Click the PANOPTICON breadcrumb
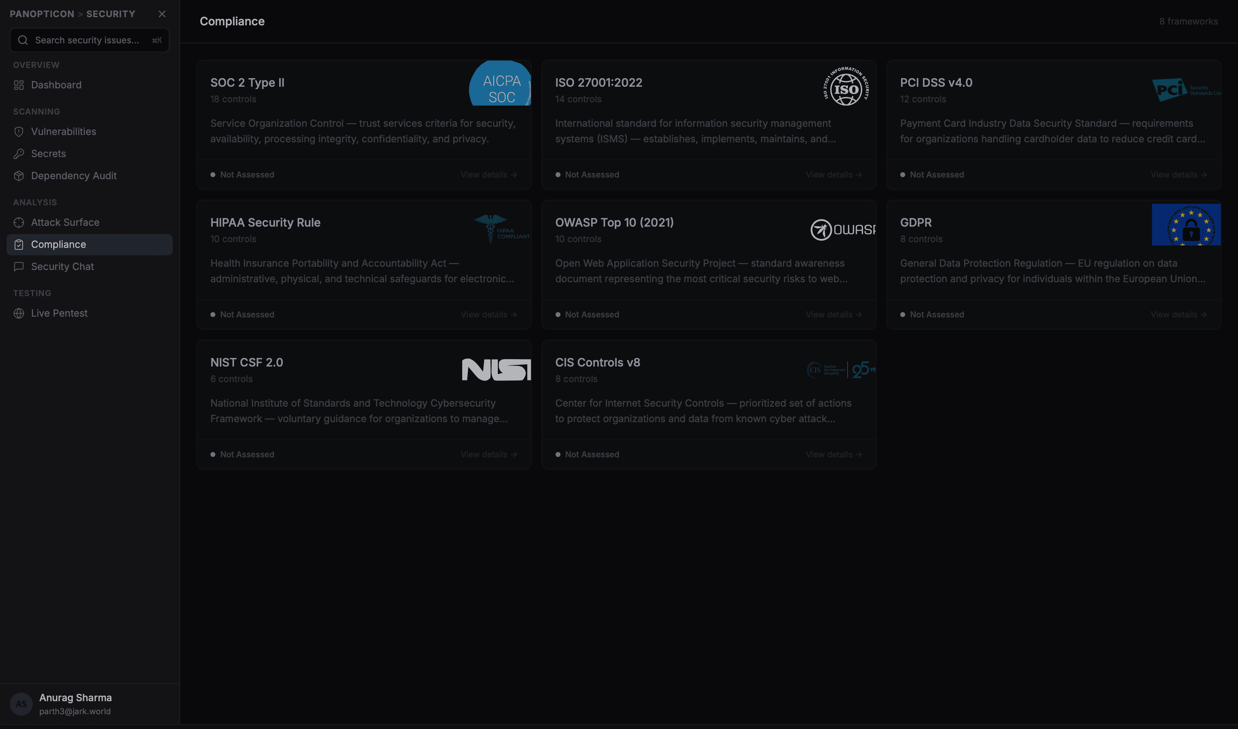The height and width of the screenshot is (729, 1238). point(42,14)
